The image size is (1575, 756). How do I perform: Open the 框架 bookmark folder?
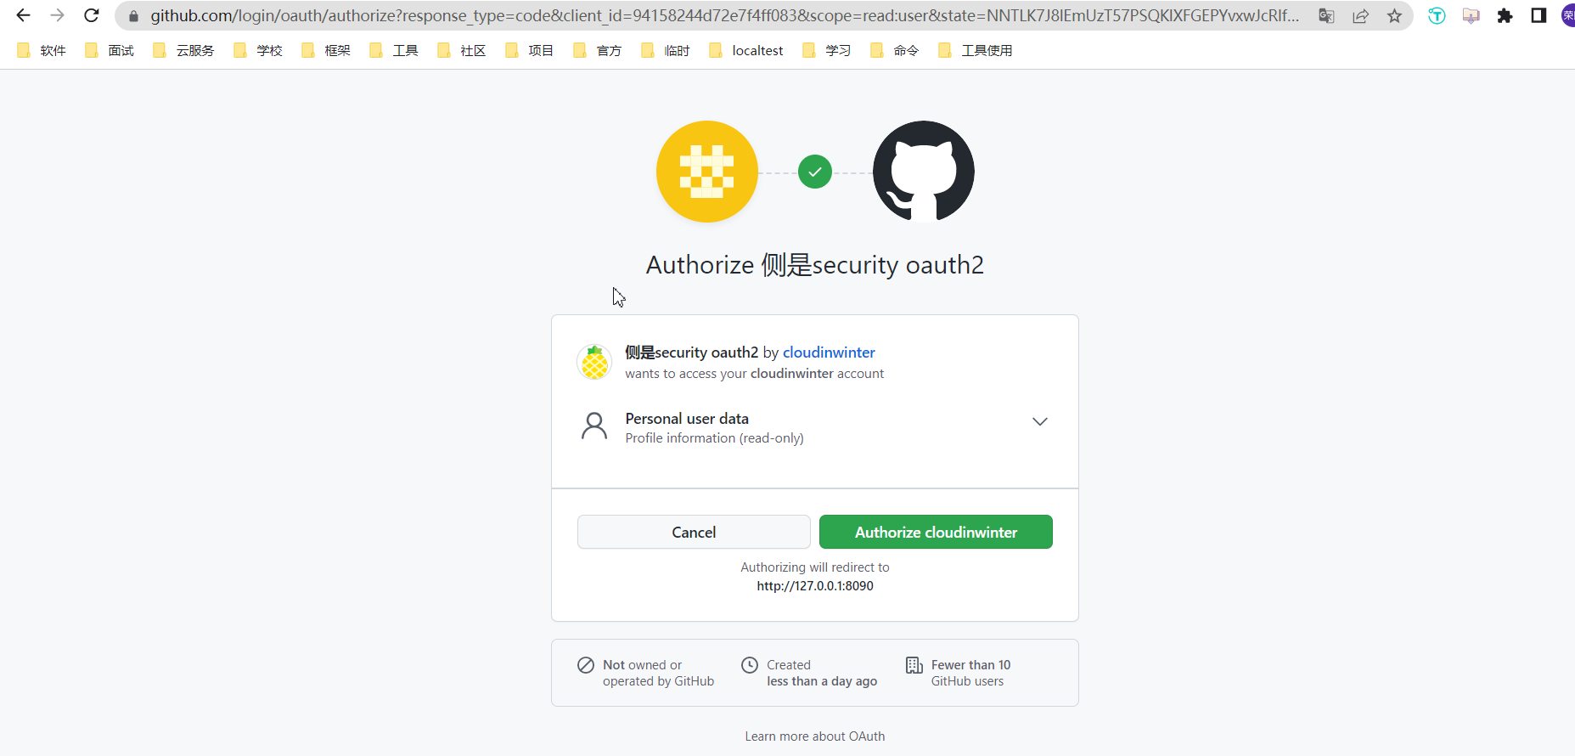[326, 50]
